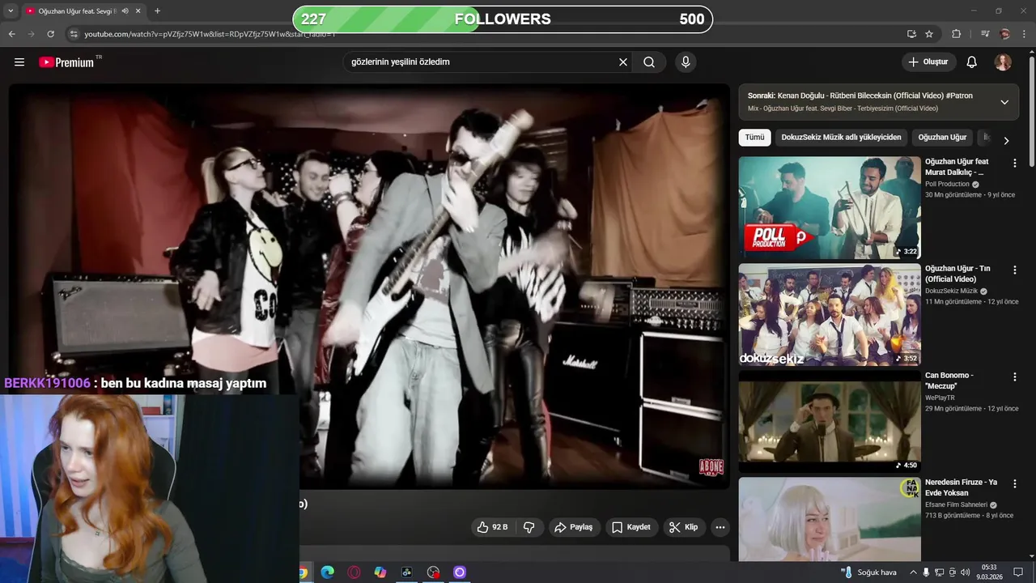Image resolution: width=1036 pixels, height=583 pixels.
Task: Open media controls in Chrome toolbar
Action: (x=985, y=34)
